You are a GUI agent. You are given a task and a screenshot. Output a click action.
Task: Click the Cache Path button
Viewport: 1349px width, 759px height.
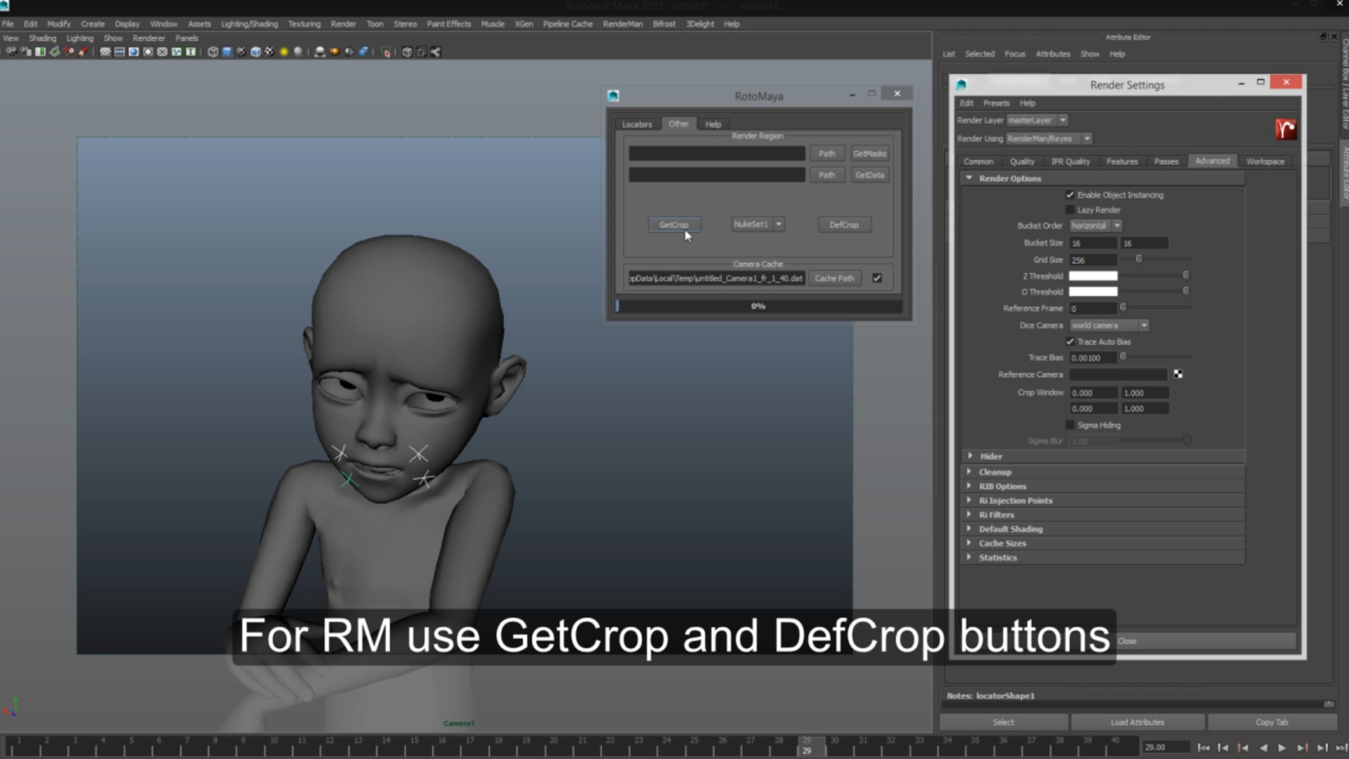[x=834, y=278]
